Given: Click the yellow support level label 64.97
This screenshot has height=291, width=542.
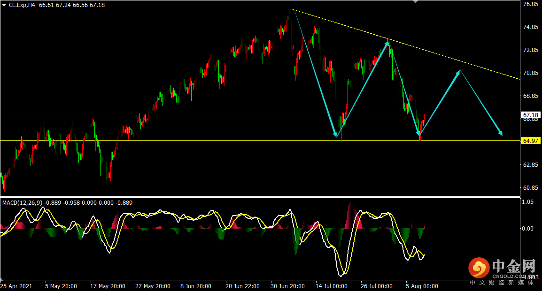Looking at the screenshot, I should (x=530, y=141).
